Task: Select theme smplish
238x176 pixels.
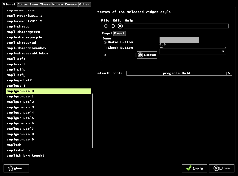Action: 48,145
